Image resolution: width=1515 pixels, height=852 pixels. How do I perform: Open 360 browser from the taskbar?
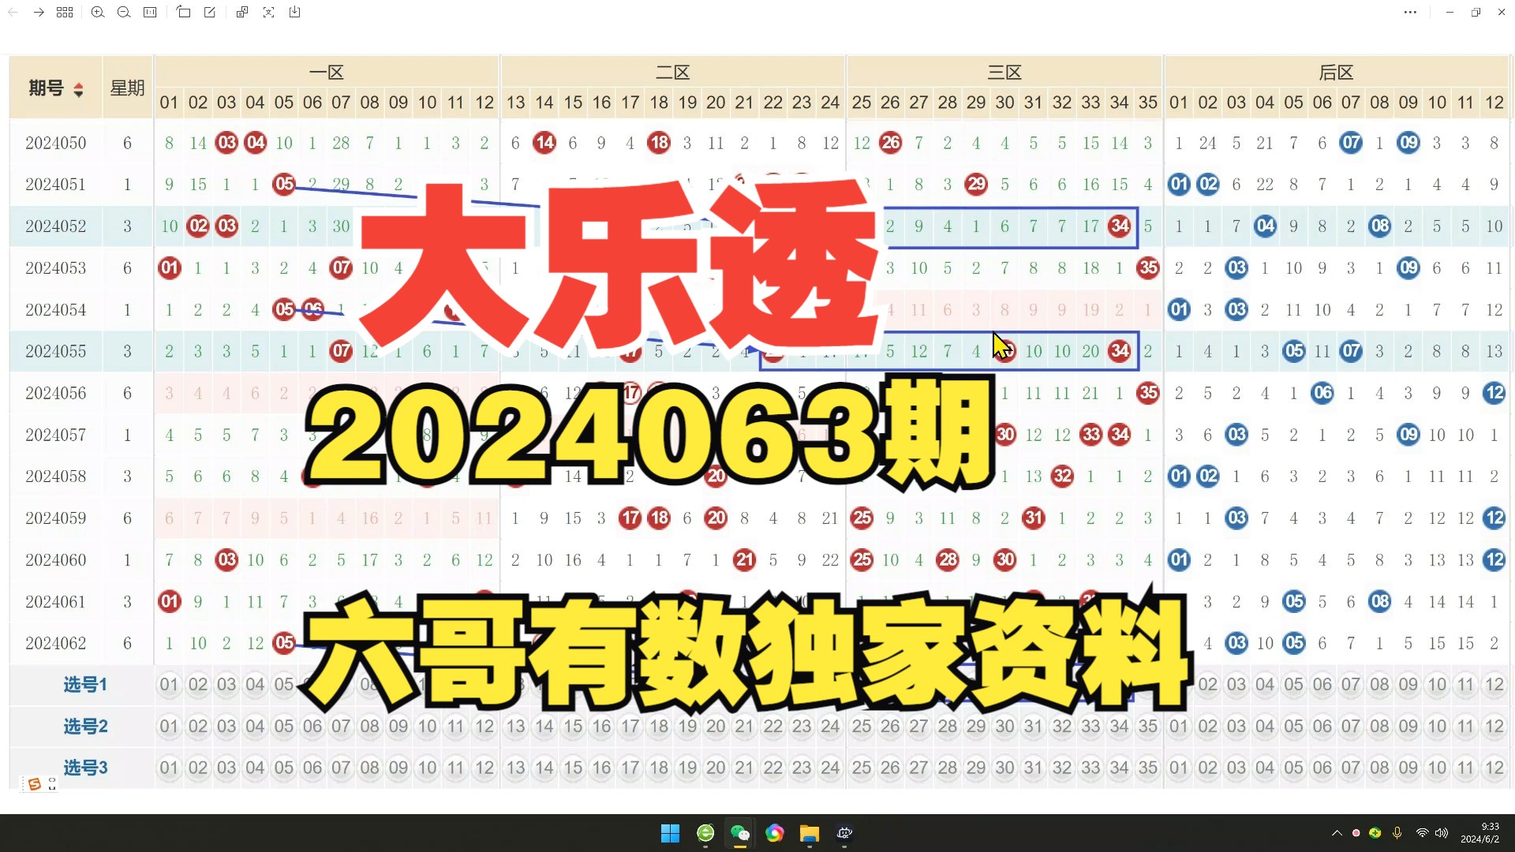tap(705, 833)
